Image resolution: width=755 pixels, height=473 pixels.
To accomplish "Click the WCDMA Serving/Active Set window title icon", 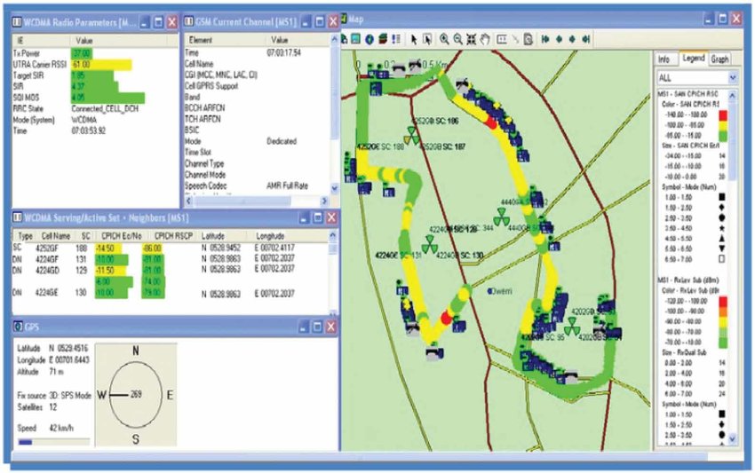I will 17,217.
